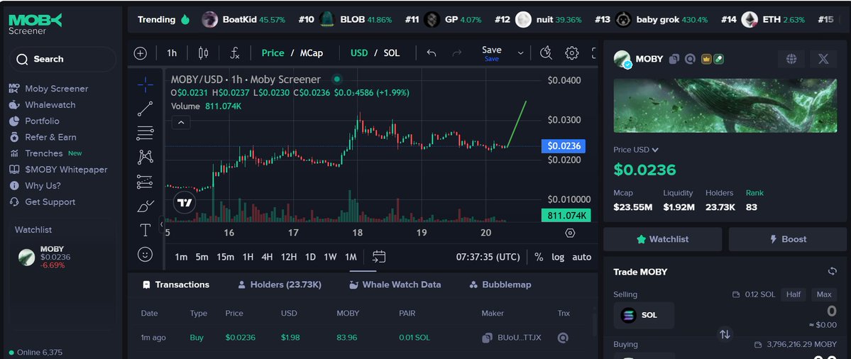
Task: Open the Whale Watch Data tab
Action: [395, 285]
